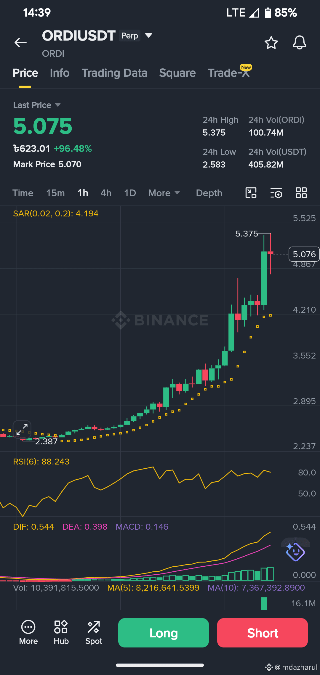The height and width of the screenshot is (675, 320).
Task: Expand the More timeframes dropdown
Action: (164, 193)
